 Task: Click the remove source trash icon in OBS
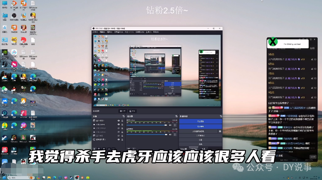[x=99, y=149]
